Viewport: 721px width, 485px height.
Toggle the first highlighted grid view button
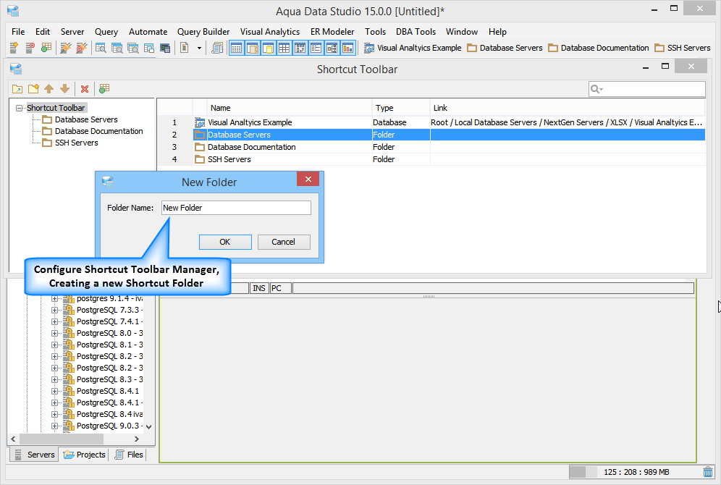point(236,47)
